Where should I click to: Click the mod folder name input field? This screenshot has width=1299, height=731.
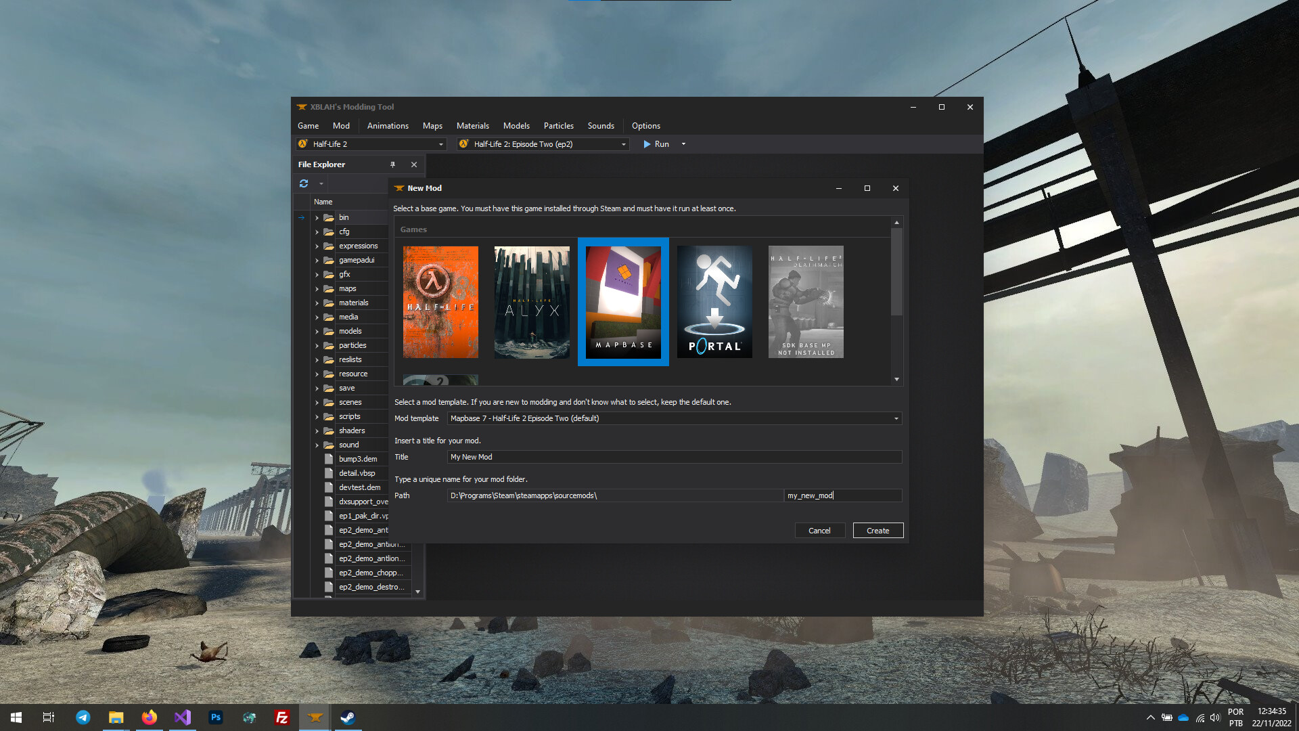click(x=842, y=495)
